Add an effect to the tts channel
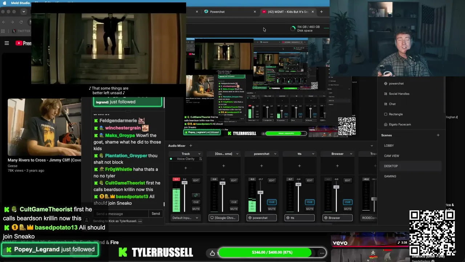Image resolution: width=465 pixels, height=262 pixels. tap(299, 166)
